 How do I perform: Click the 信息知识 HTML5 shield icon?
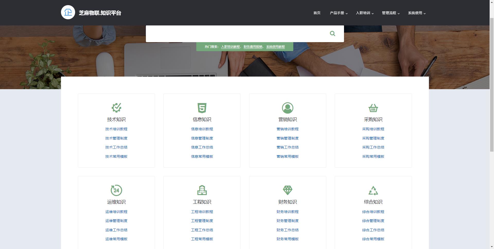point(202,108)
